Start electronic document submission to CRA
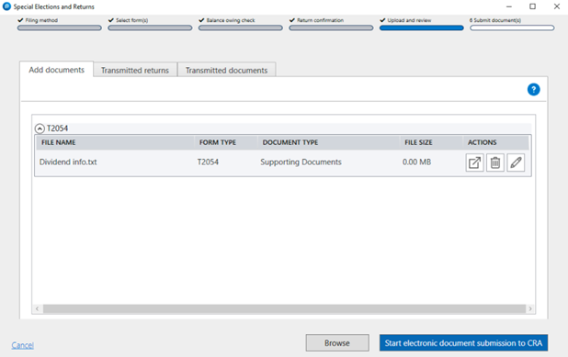Image resolution: width=568 pixels, height=357 pixels. (463, 343)
